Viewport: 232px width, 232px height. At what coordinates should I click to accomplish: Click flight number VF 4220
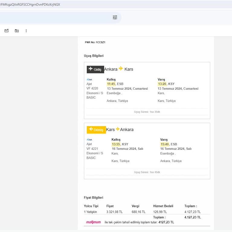point(92,89)
